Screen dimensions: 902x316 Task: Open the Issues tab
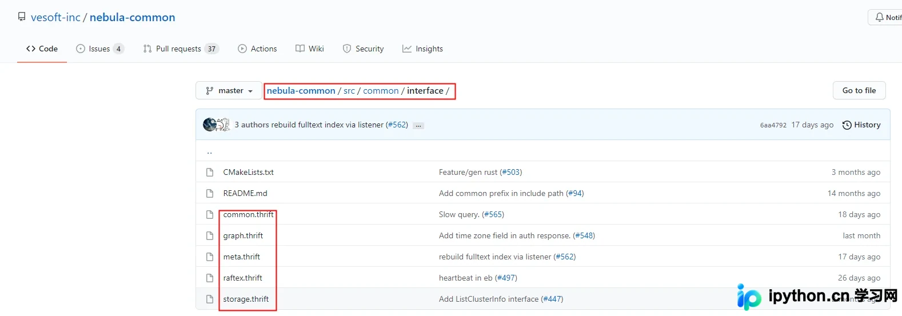pyautogui.click(x=100, y=49)
